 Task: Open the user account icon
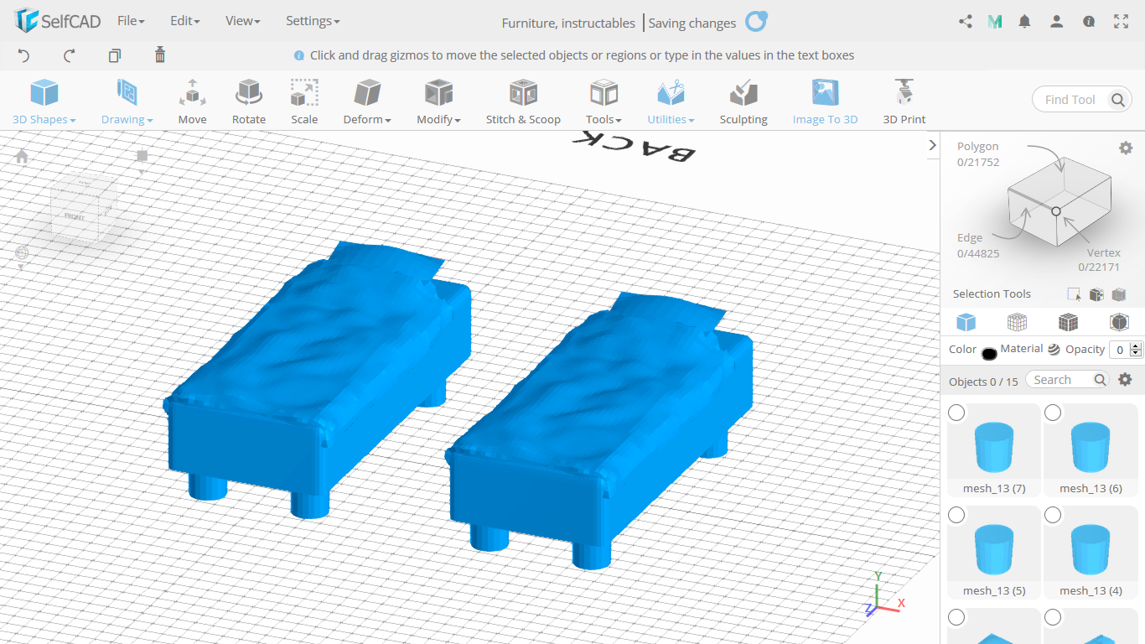tap(1057, 22)
